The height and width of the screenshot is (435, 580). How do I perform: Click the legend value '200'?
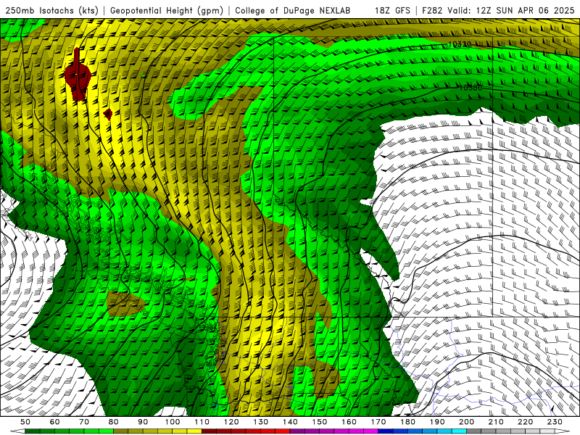pyautogui.click(x=466, y=422)
